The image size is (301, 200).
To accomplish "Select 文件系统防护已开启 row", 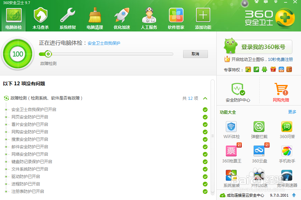I will point(106,169).
